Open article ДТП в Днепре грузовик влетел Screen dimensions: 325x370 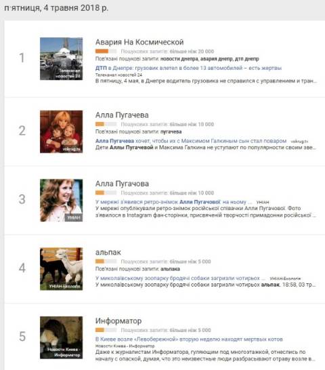188,68
